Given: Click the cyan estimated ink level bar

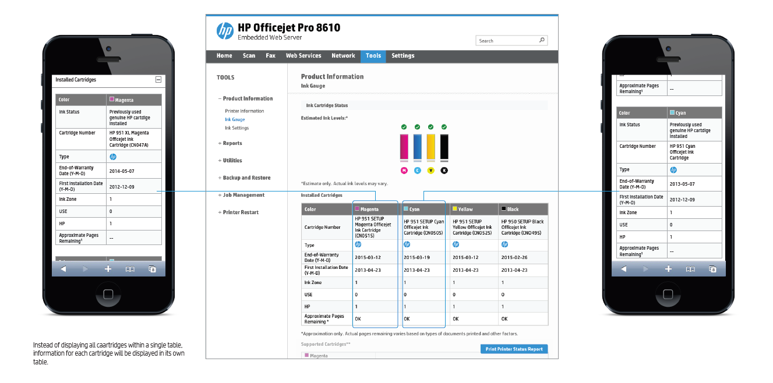Looking at the screenshot, I should 417,147.
